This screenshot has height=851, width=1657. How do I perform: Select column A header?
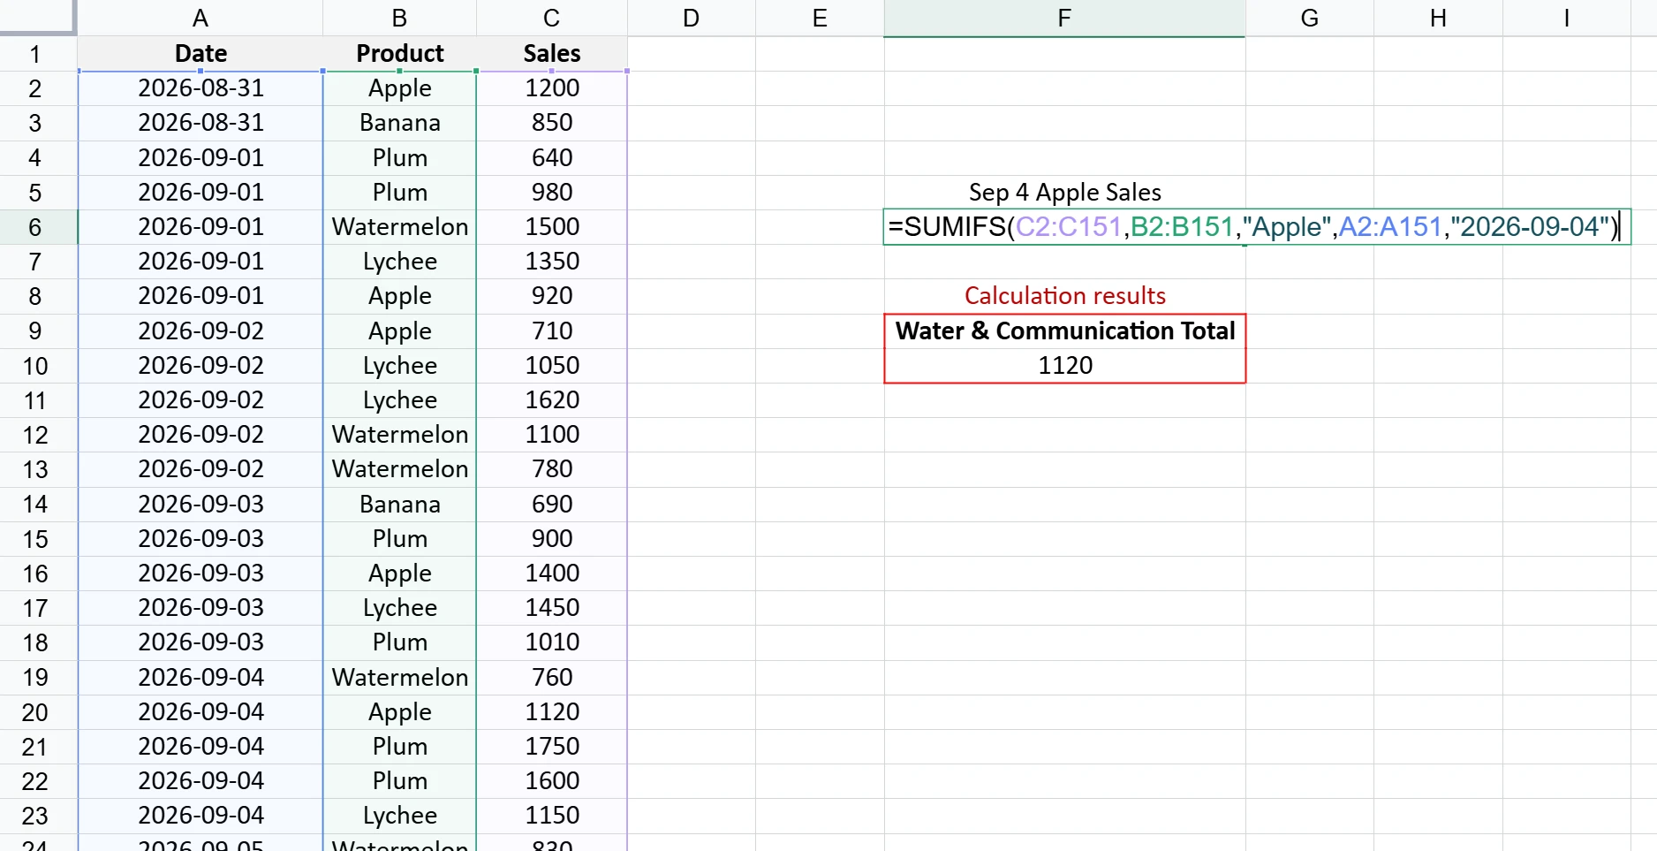[x=201, y=18]
